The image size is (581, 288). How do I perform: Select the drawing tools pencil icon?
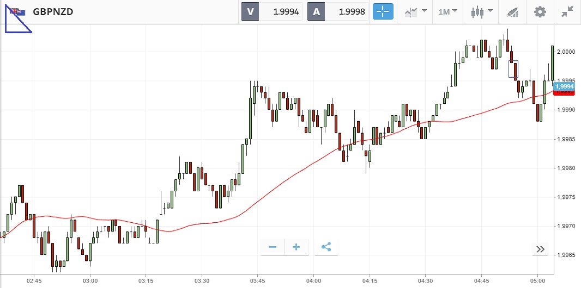pos(512,11)
